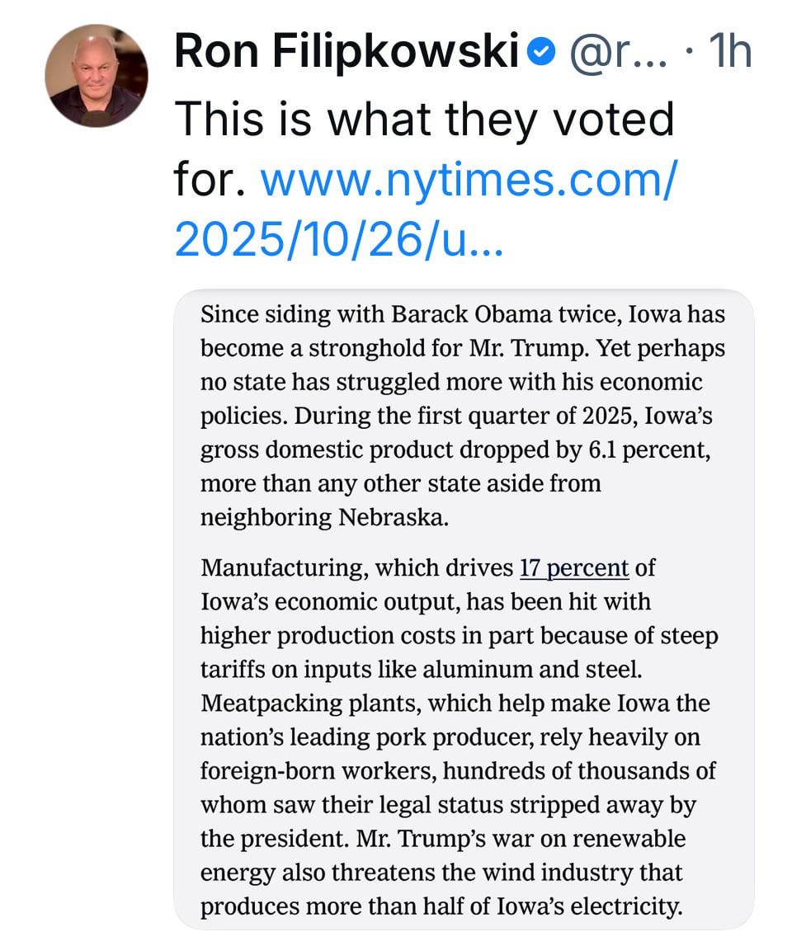This screenshot has width=792, height=946.
Task: Open the 1h timestamp of the post
Action: 731,53
